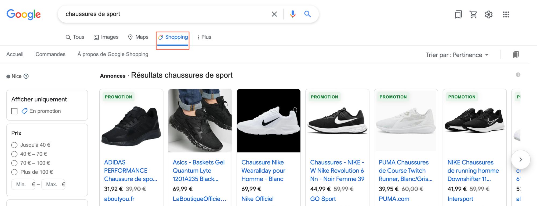Click the 39,95 € price
The width and height of the screenshot is (537, 206).
(389, 189)
